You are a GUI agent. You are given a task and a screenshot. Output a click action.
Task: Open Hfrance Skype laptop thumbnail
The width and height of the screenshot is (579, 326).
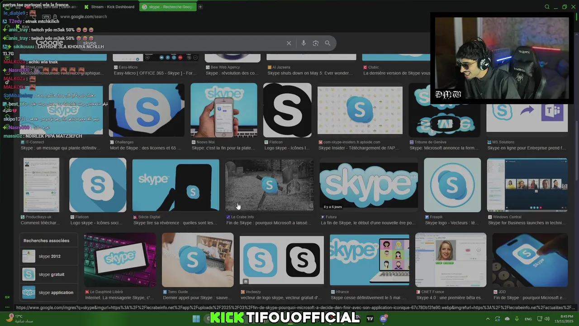[370, 260]
